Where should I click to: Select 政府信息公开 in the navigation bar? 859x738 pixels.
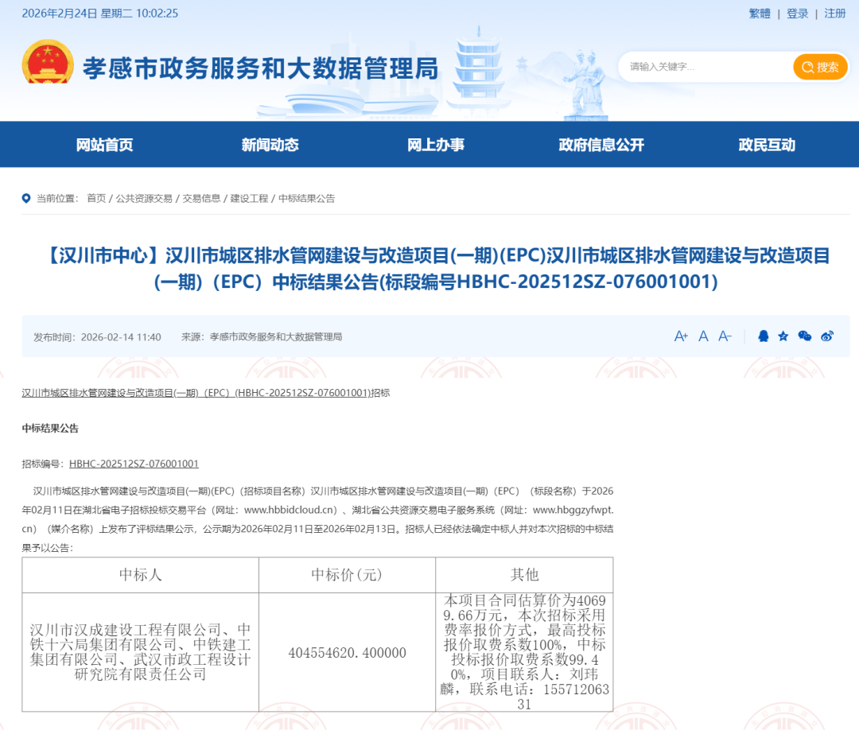point(601,145)
